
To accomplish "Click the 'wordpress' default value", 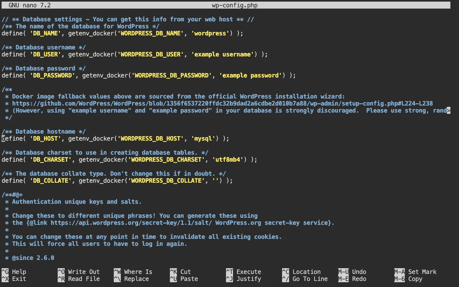I will click(x=210, y=33).
